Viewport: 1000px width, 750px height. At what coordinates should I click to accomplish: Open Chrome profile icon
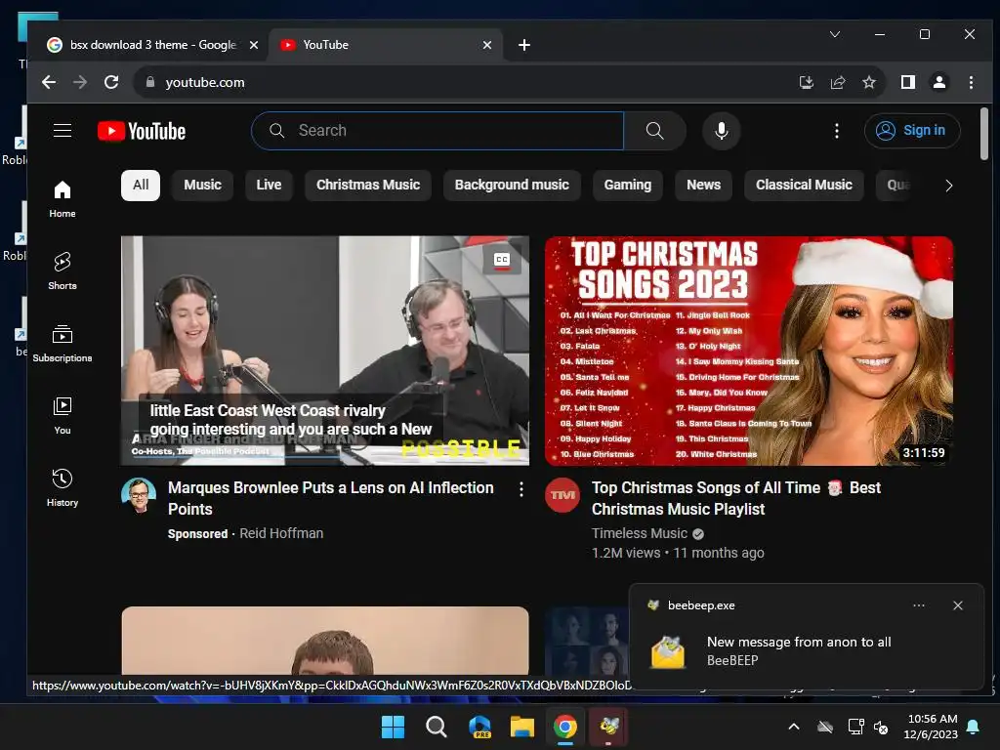click(939, 82)
